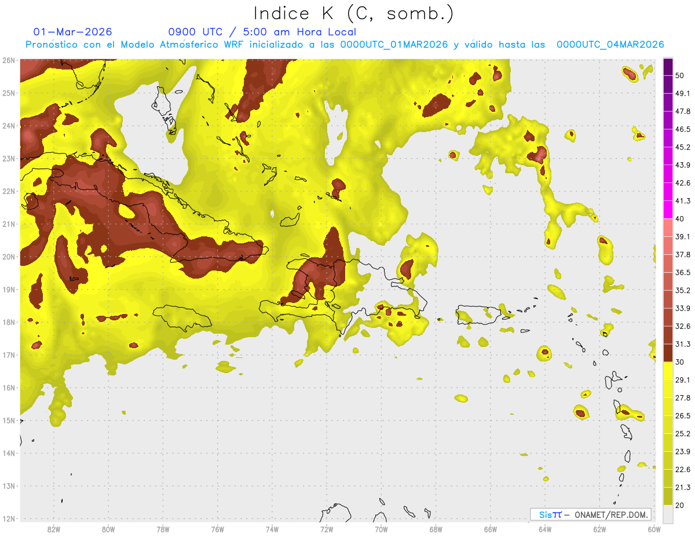Image resolution: width=695 pixels, height=537 pixels.
Task: Click the '12N' latitude label
Action: point(8,518)
